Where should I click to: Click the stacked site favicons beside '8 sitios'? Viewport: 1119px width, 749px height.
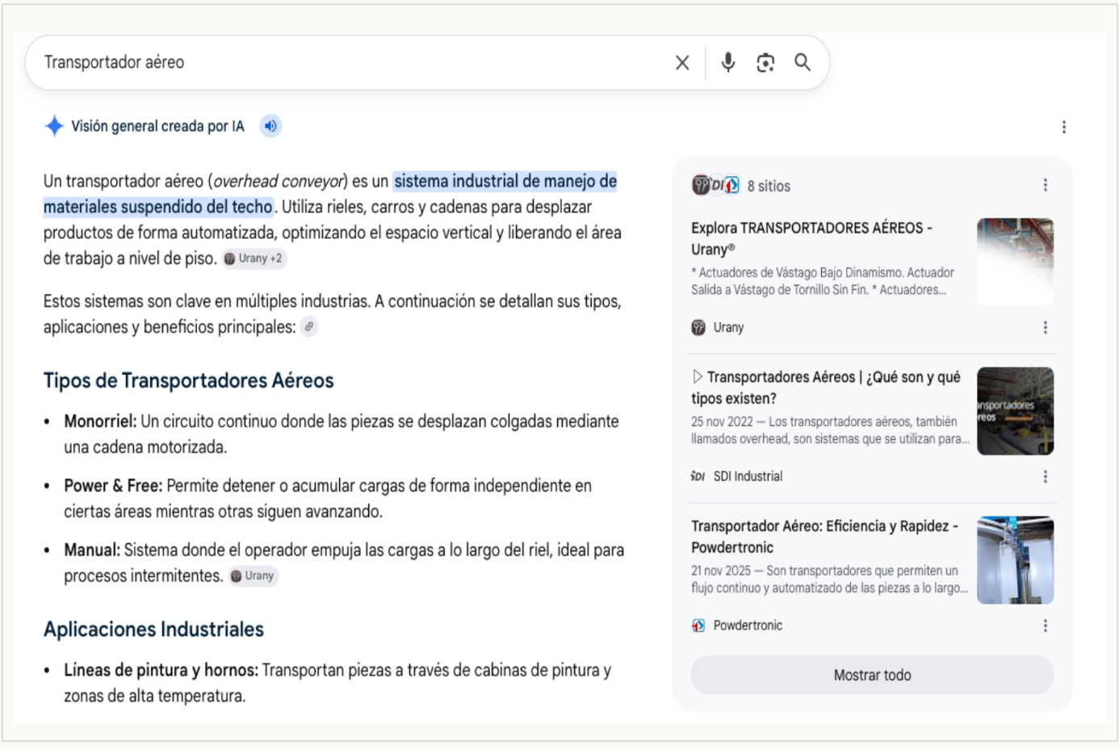tap(715, 185)
